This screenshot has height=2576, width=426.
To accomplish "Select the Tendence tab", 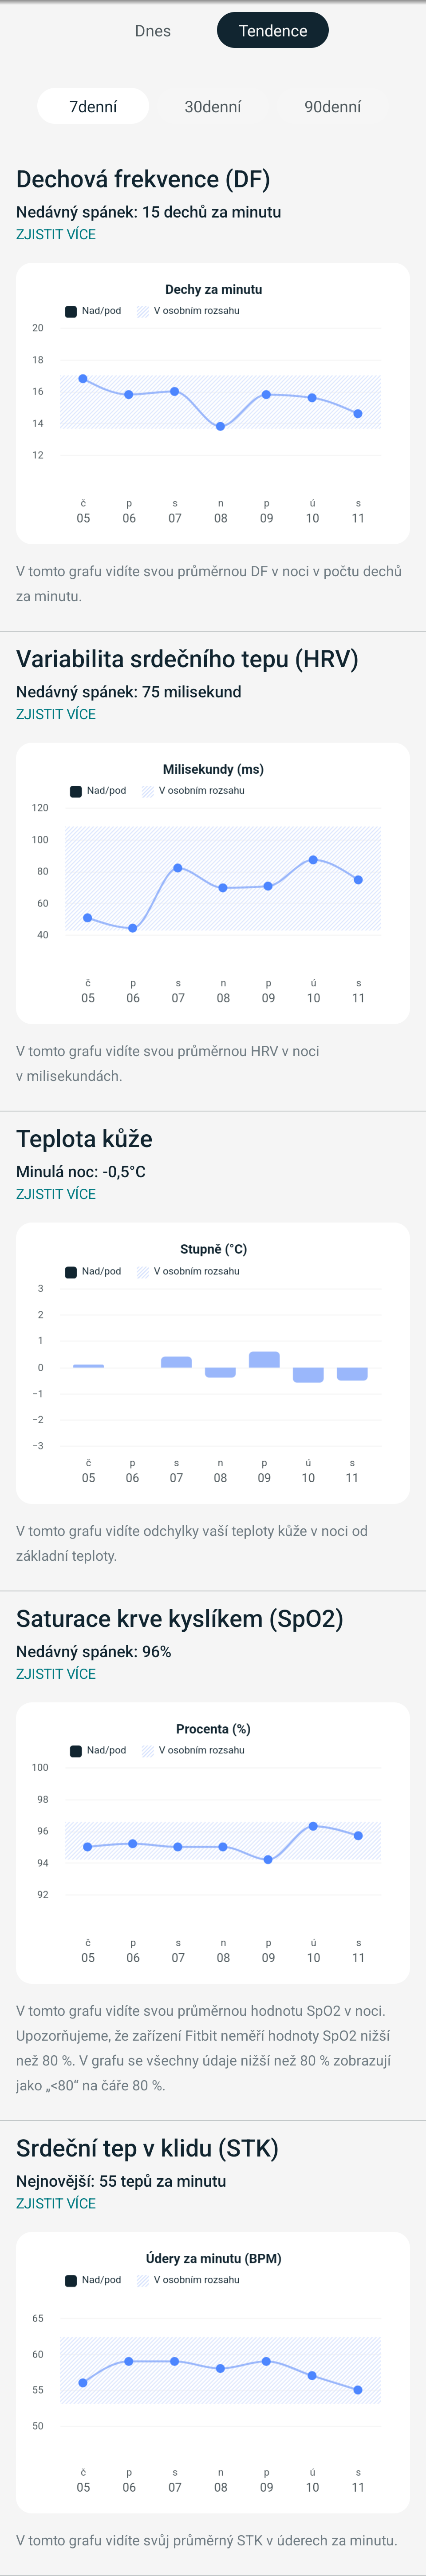I will 272,31.
